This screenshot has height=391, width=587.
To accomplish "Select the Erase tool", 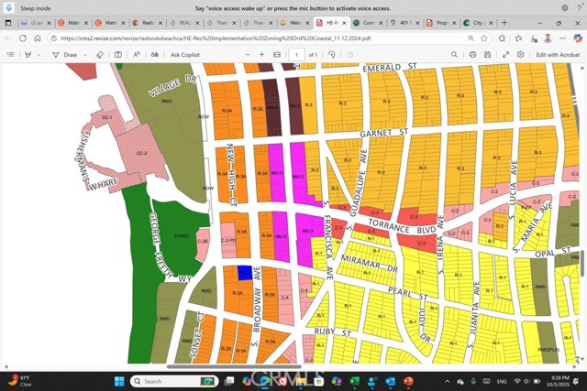I will (x=100, y=55).
